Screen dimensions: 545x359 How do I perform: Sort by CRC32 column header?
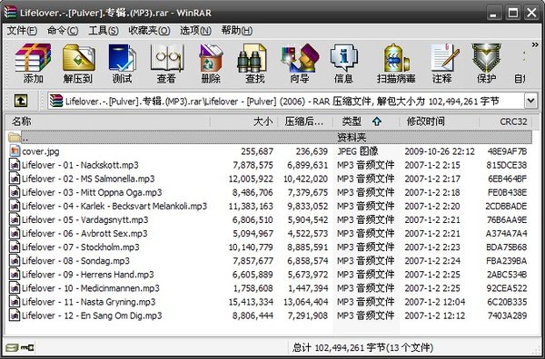[x=506, y=121]
